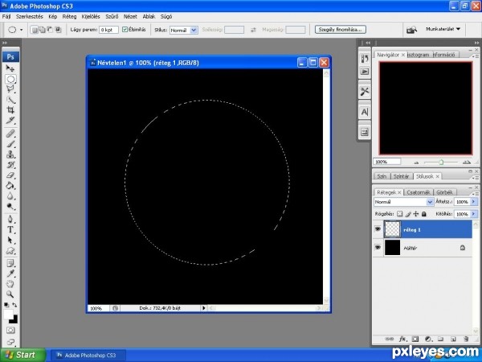Screen dimensions: 482x362
Task: Select the Healing Brush tool
Action: point(10,134)
